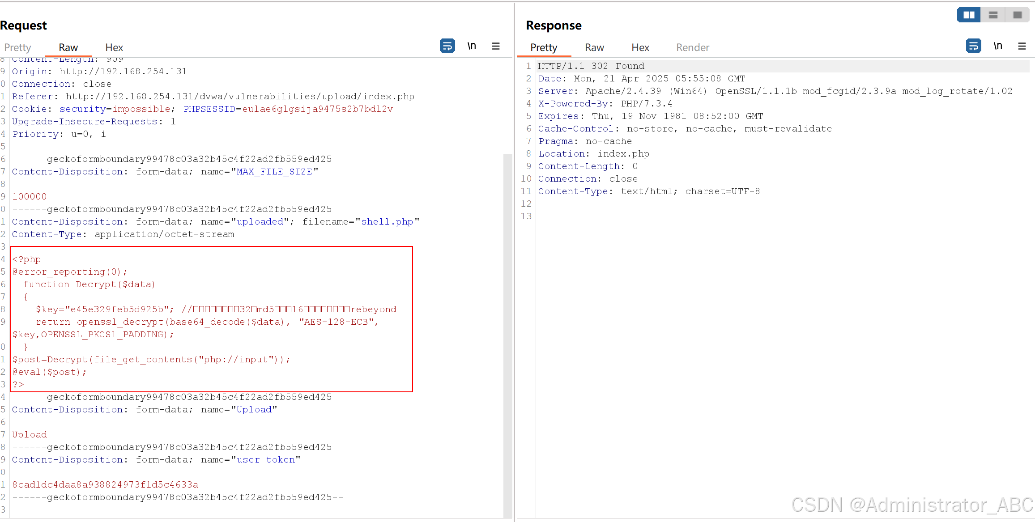The image size is (1035, 522).
Task: Open Request panel hamburger options menu
Action: [x=496, y=46]
